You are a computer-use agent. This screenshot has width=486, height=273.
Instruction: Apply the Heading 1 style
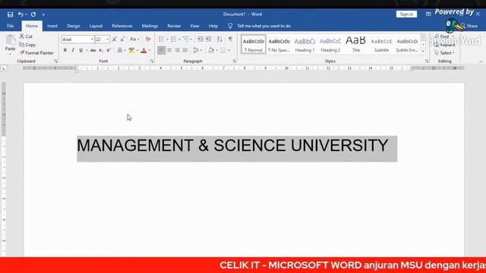[305, 44]
